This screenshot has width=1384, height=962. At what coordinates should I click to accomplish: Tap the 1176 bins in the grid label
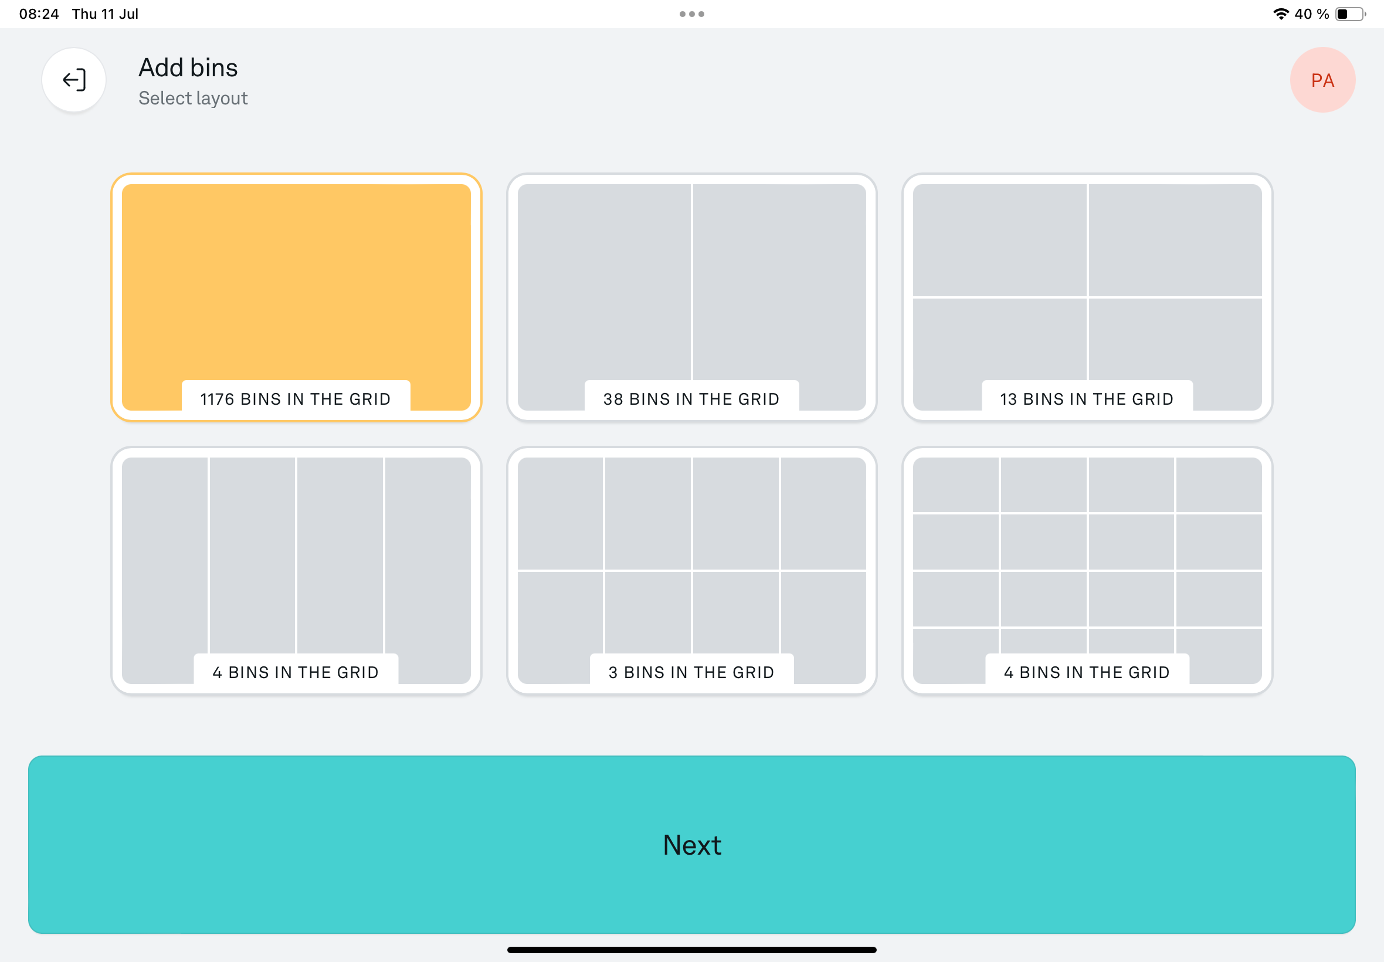click(x=295, y=399)
